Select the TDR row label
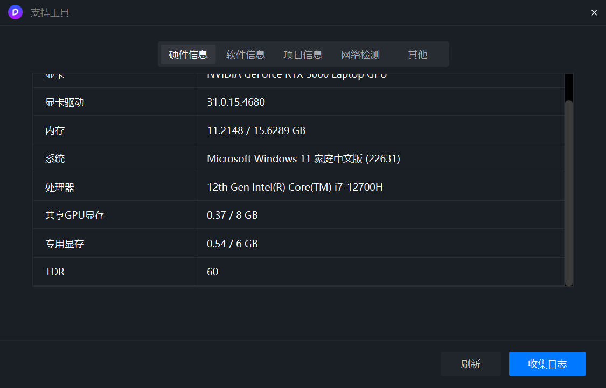 coord(55,272)
